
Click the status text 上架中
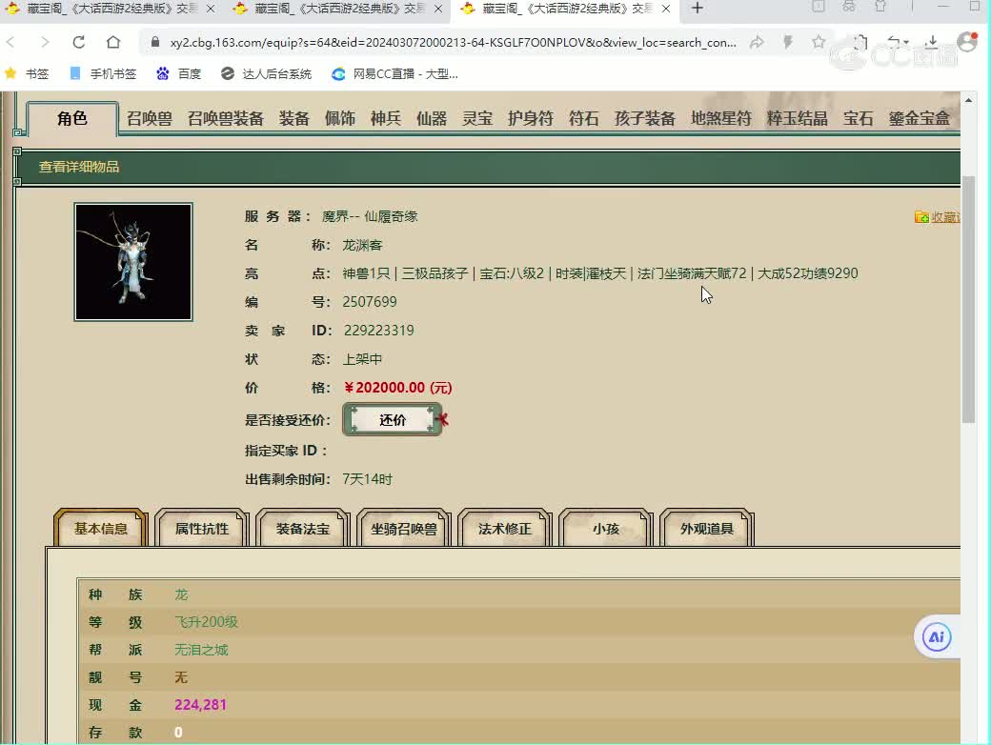point(362,359)
